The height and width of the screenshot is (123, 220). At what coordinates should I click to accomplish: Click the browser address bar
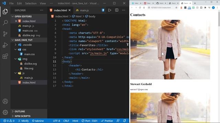point(161,8)
